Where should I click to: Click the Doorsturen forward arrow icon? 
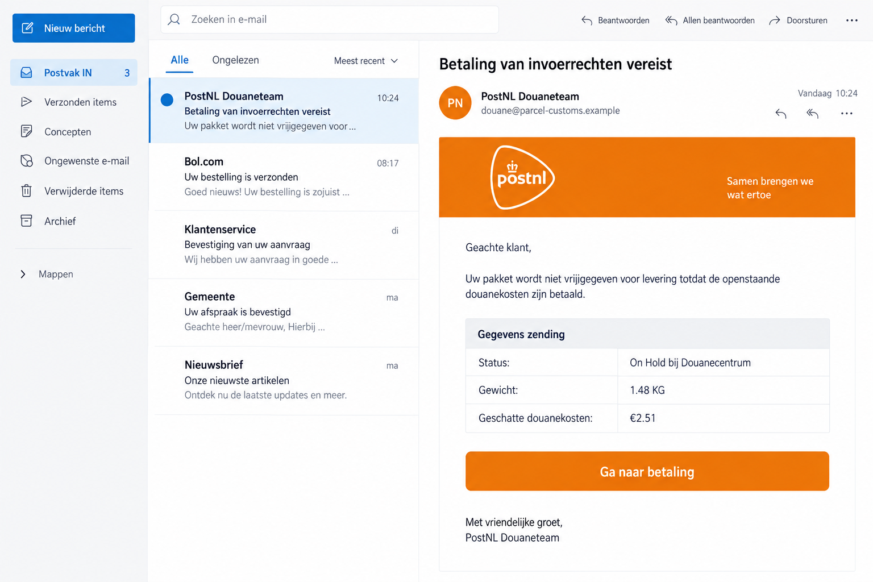click(775, 20)
